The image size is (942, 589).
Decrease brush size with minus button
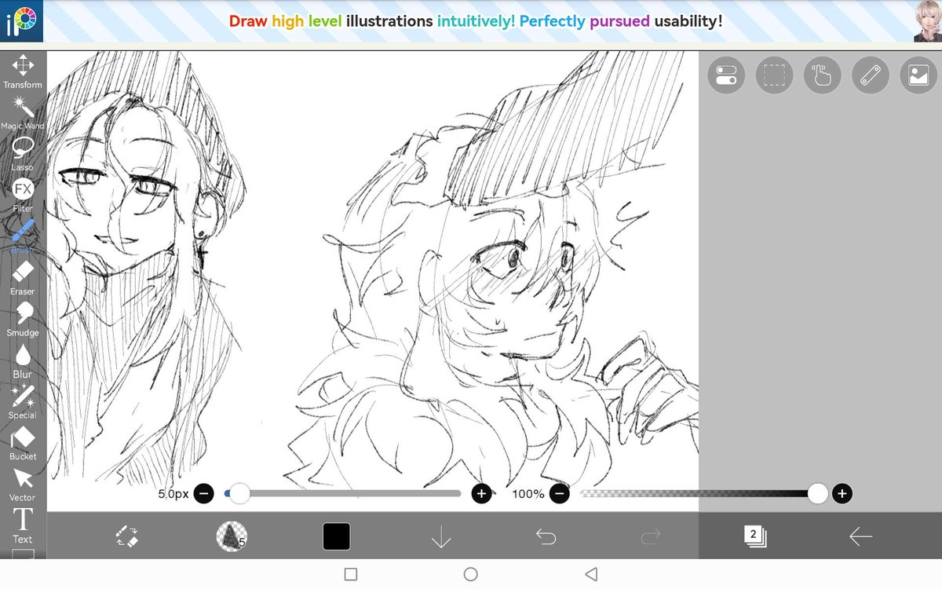pos(203,493)
